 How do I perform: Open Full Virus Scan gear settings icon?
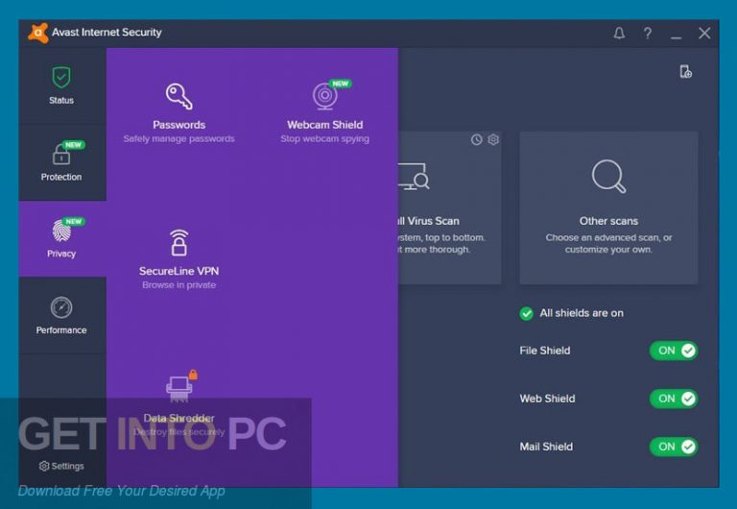tap(493, 139)
